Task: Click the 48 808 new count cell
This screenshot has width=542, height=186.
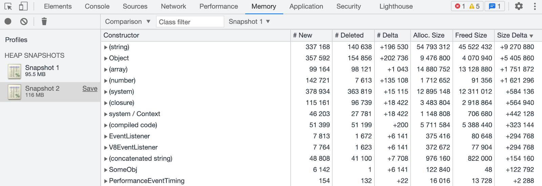Action: (319, 158)
